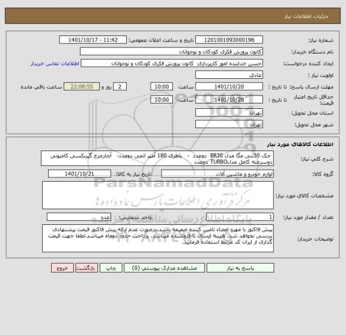Click the خروج exit button
346x335 pixels.
click(62, 268)
